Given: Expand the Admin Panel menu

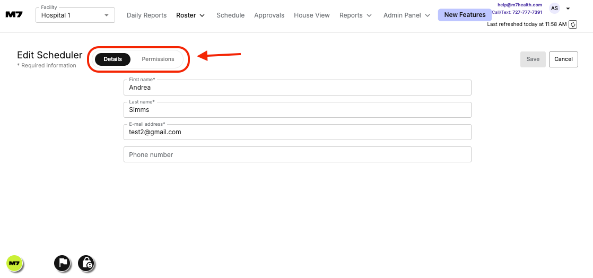Looking at the screenshot, I should click(x=406, y=15).
